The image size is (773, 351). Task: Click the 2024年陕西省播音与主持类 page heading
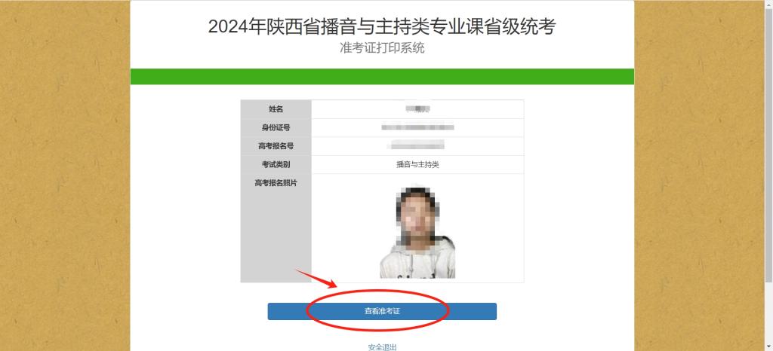coord(381,26)
